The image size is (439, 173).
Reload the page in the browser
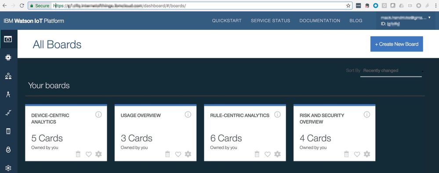[22, 6]
